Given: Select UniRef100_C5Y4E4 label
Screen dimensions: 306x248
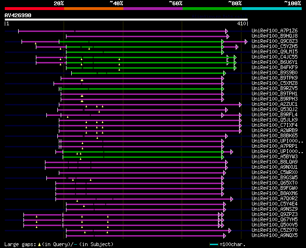Looking at the screenshot, I should click(274, 204).
